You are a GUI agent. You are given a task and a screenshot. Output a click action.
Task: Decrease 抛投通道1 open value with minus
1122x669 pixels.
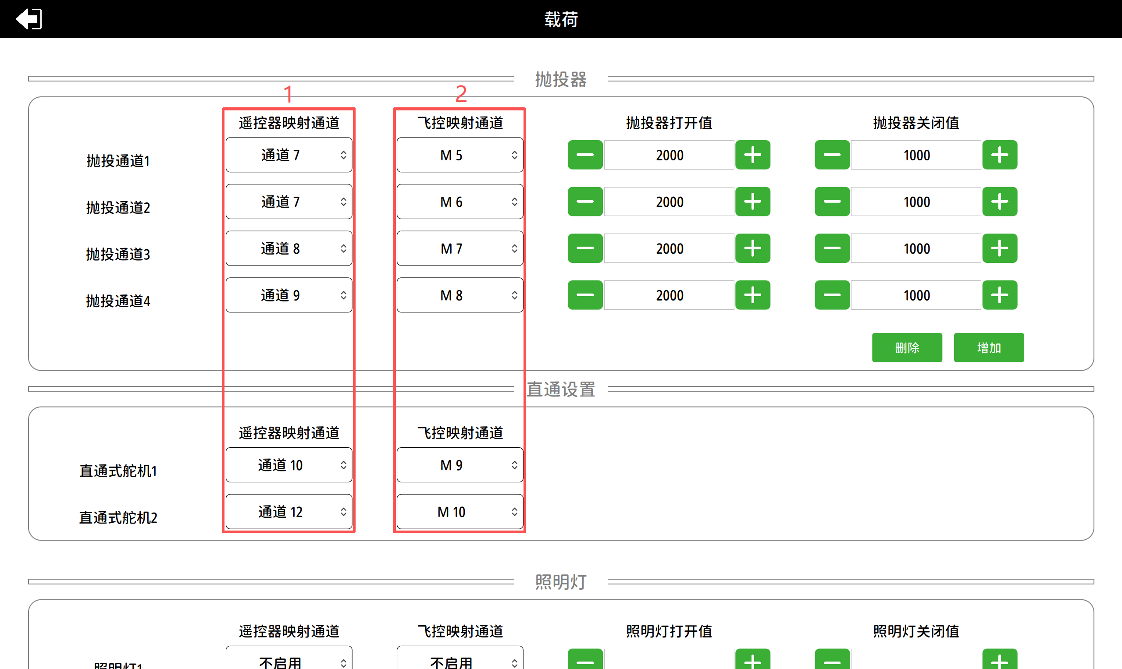click(585, 155)
